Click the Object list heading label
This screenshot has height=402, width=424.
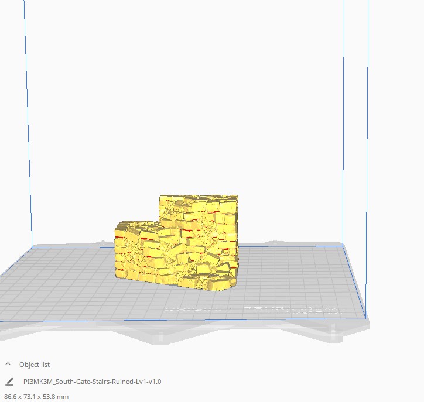point(35,365)
